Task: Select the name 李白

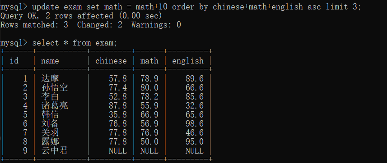Action: (50, 96)
